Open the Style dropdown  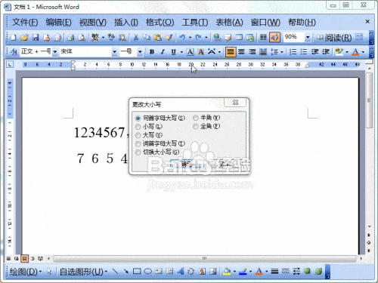(55, 52)
